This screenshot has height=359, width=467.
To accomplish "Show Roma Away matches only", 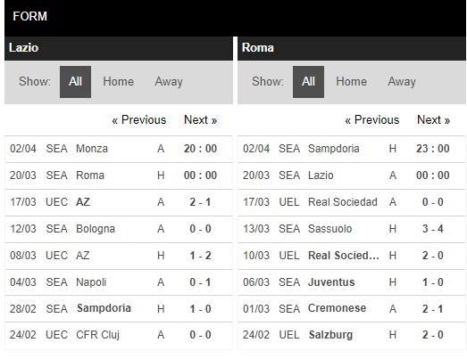I will click(x=402, y=82).
